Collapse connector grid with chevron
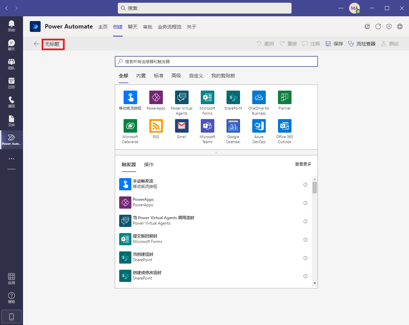 (216, 152)
